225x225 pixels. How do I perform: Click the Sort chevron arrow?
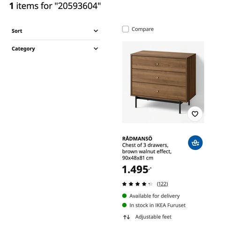pyautogui.click(x=96, y=31)
